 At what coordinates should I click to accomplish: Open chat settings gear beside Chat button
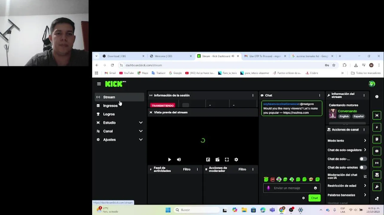click(304, 198)
